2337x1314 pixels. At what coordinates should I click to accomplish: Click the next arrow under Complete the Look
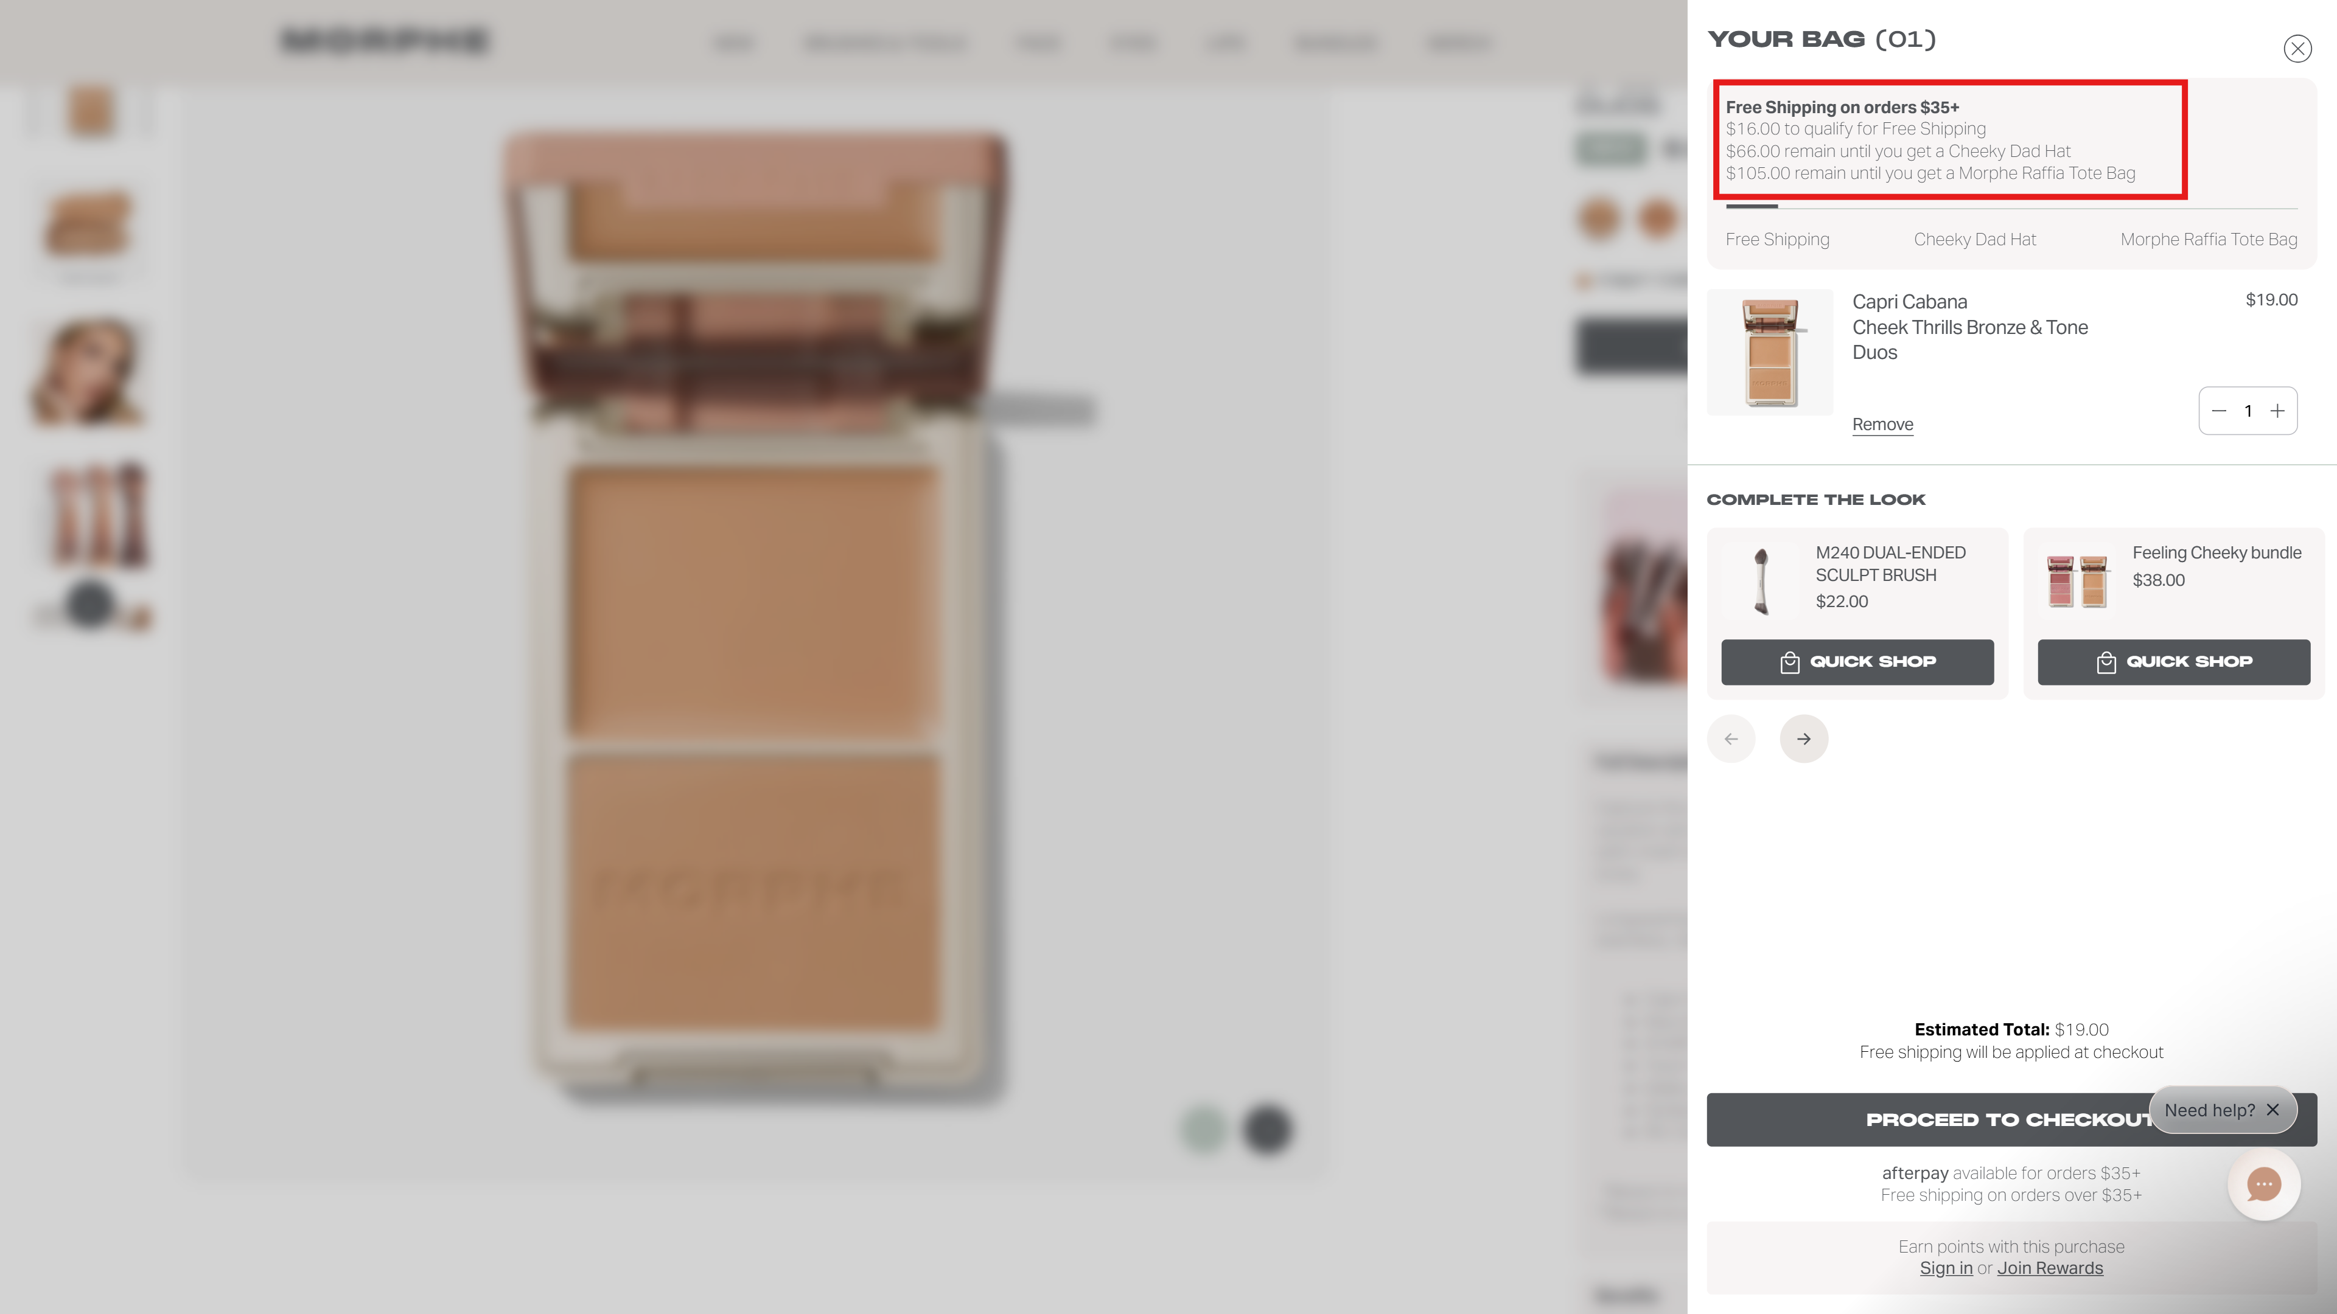(1803, 738)
